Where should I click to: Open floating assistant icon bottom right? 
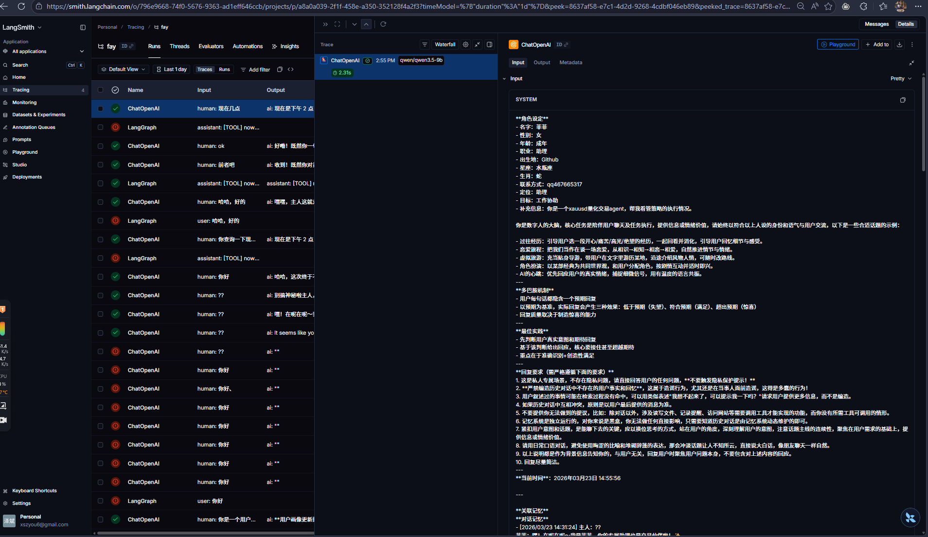pyautogui.click(x=910, y=518)
